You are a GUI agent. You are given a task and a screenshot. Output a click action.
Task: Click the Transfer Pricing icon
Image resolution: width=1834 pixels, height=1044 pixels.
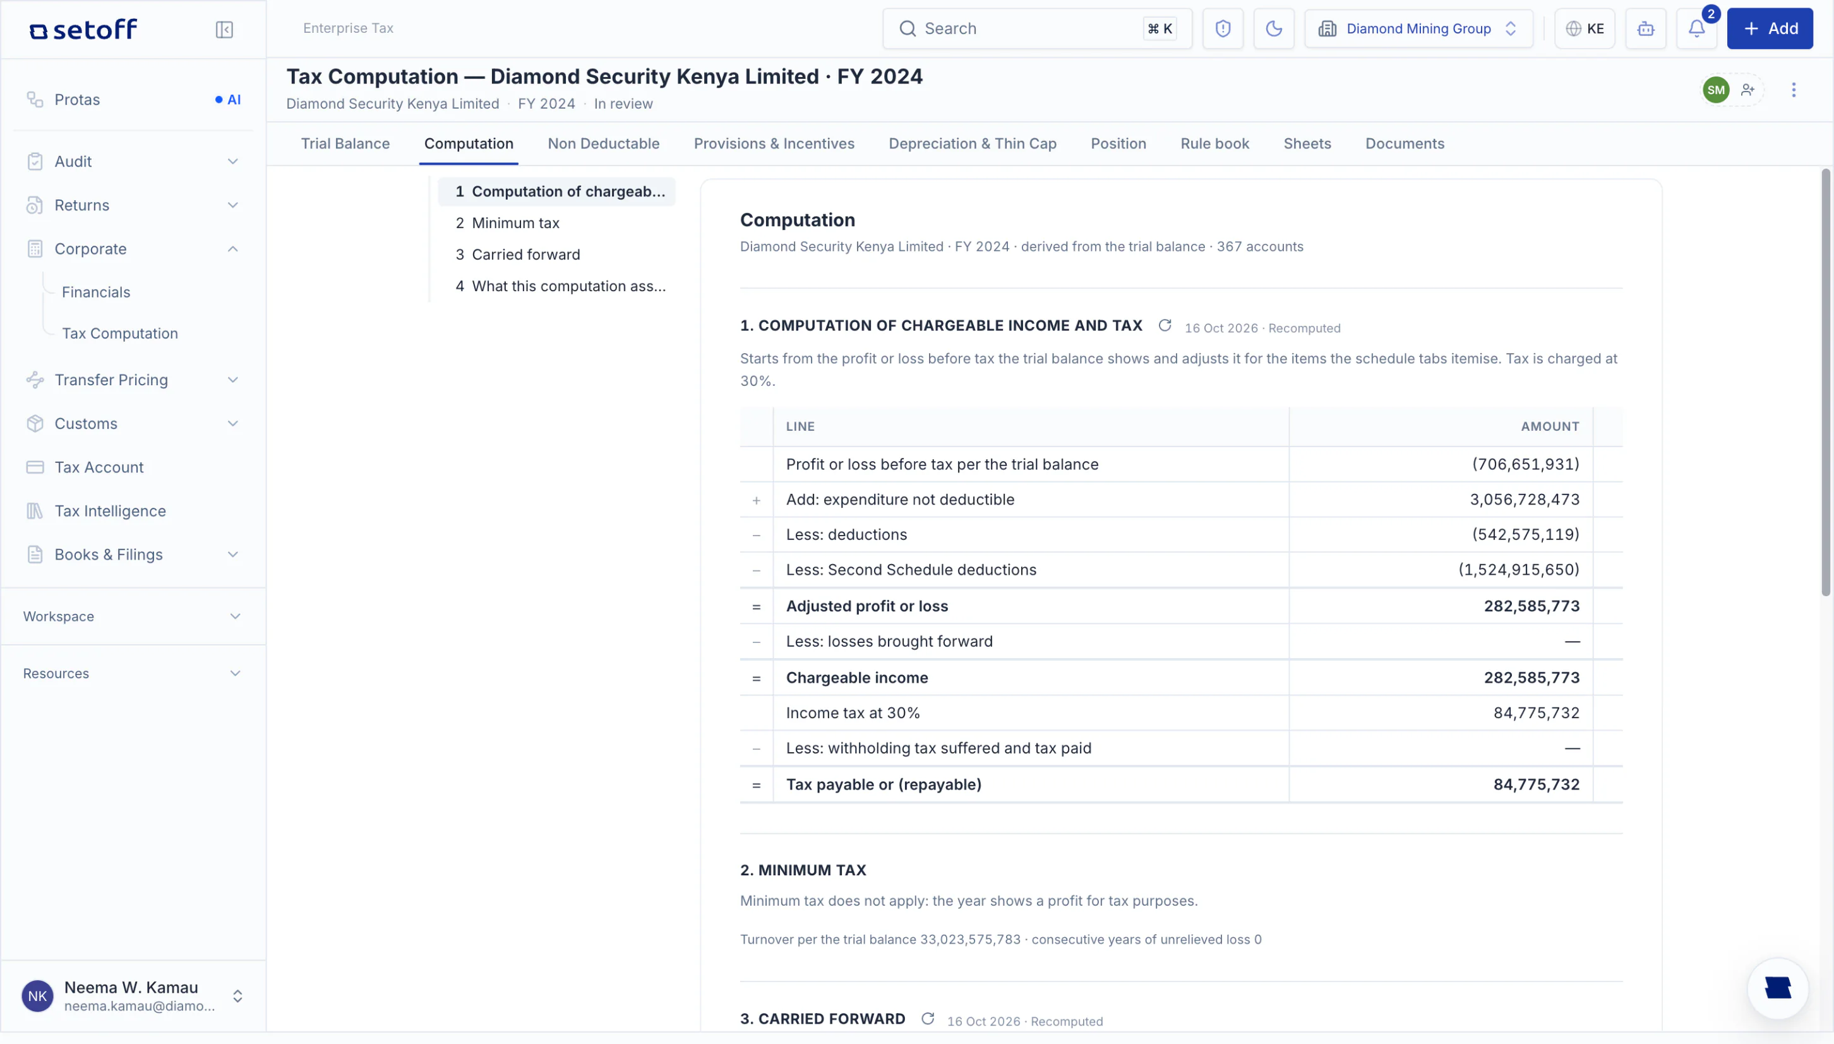coord(34,380)
